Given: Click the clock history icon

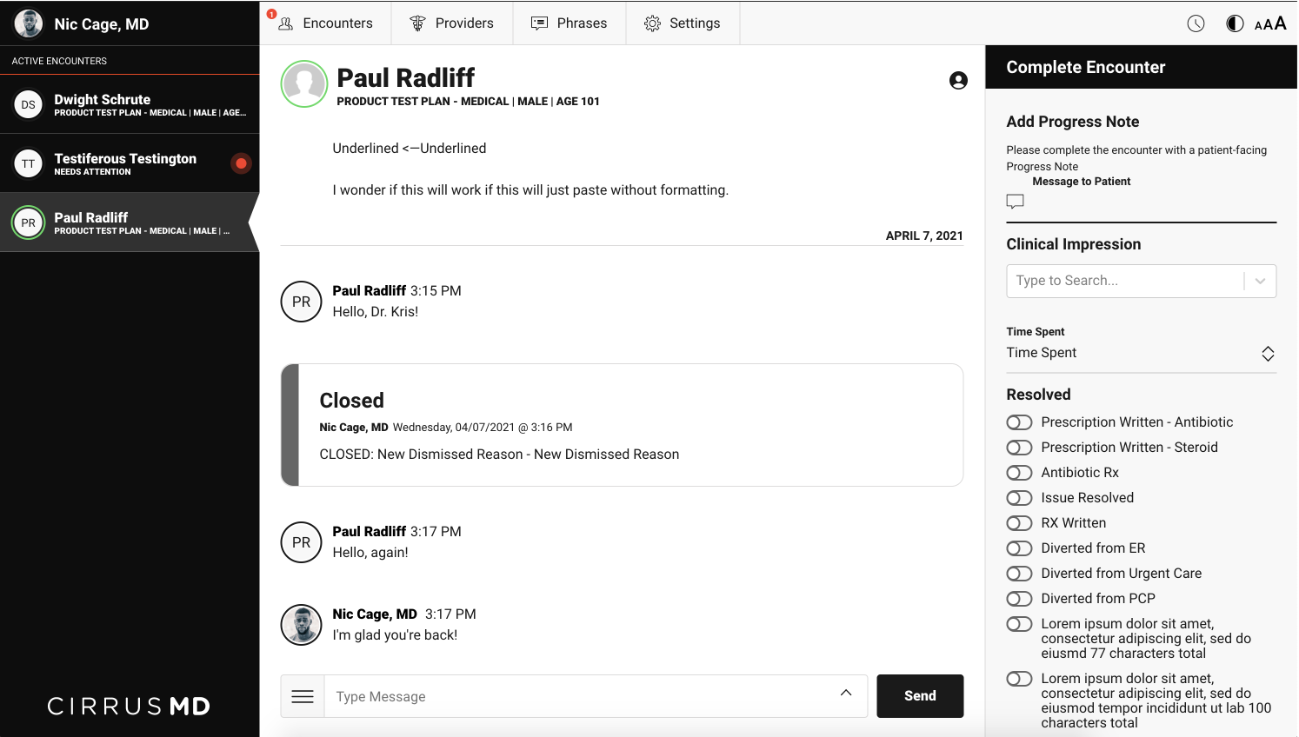Looking at the screenshot, I should (1196, 23).
